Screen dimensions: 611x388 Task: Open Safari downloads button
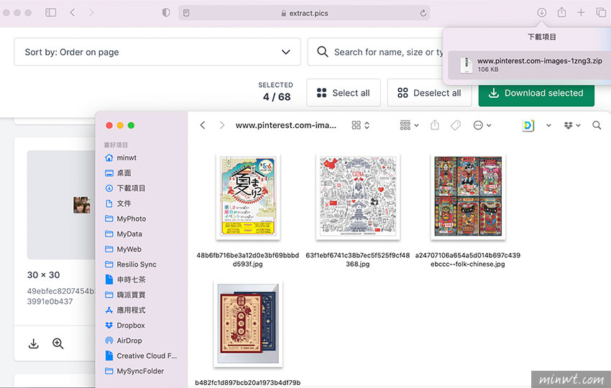tap(542, 12)
